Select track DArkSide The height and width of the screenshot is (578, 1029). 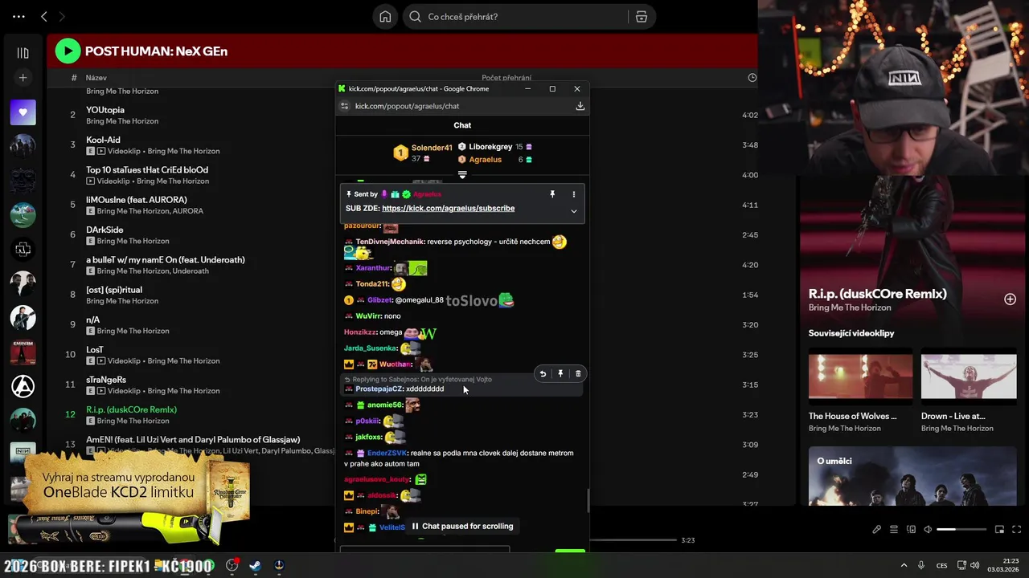pos(105,230)
